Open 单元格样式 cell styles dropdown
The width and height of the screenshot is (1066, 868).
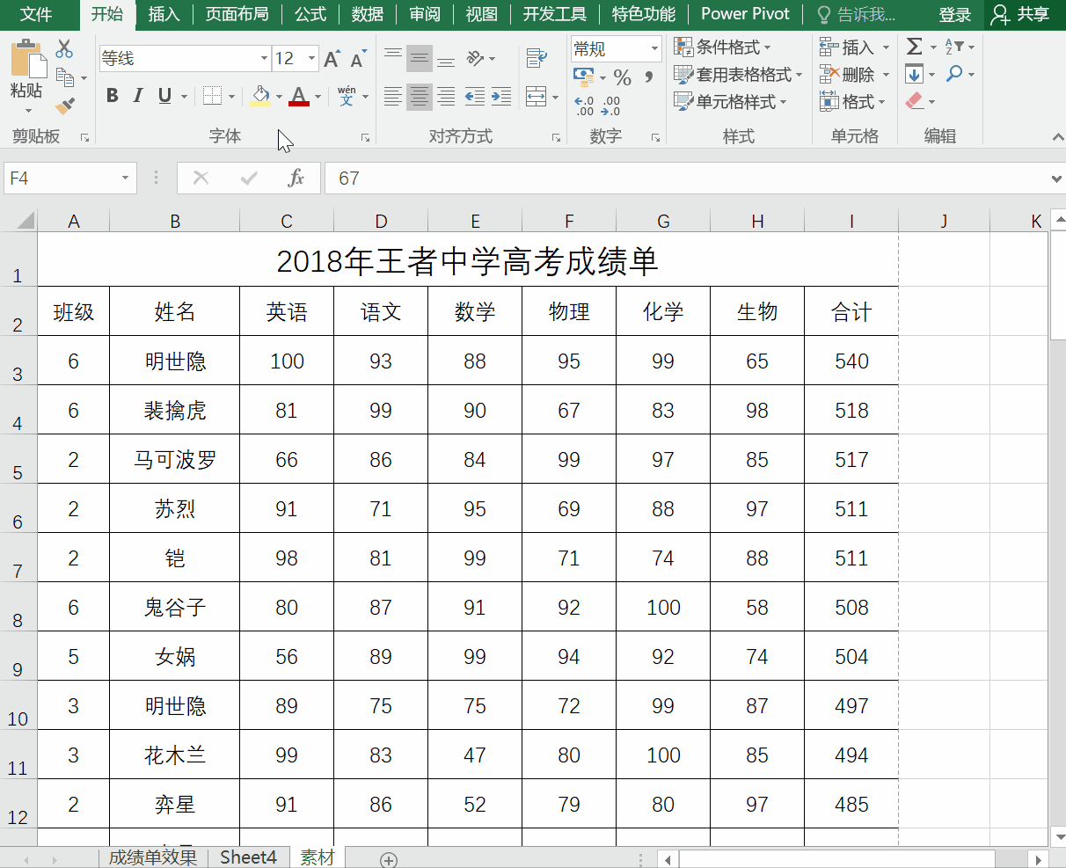(x=730, y=102)
